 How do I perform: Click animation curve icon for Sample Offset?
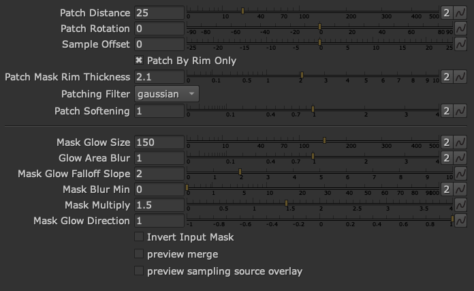coord(460,44)
